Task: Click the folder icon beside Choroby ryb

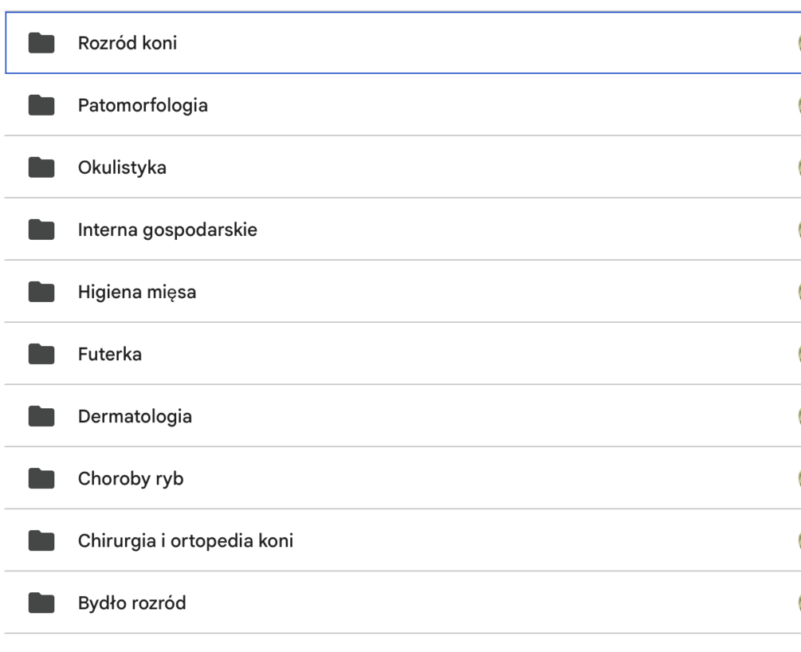Action: click(41, 478)
